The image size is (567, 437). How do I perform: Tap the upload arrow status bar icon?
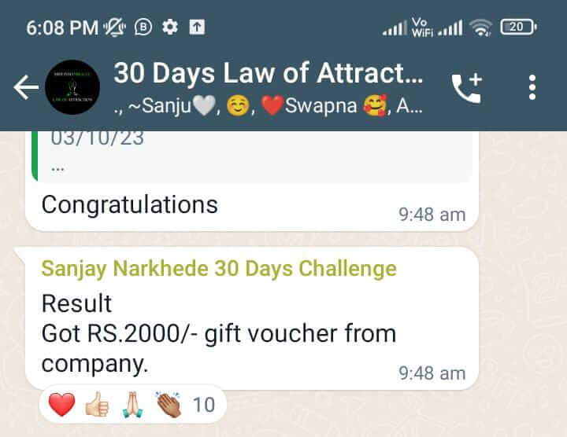197,27
